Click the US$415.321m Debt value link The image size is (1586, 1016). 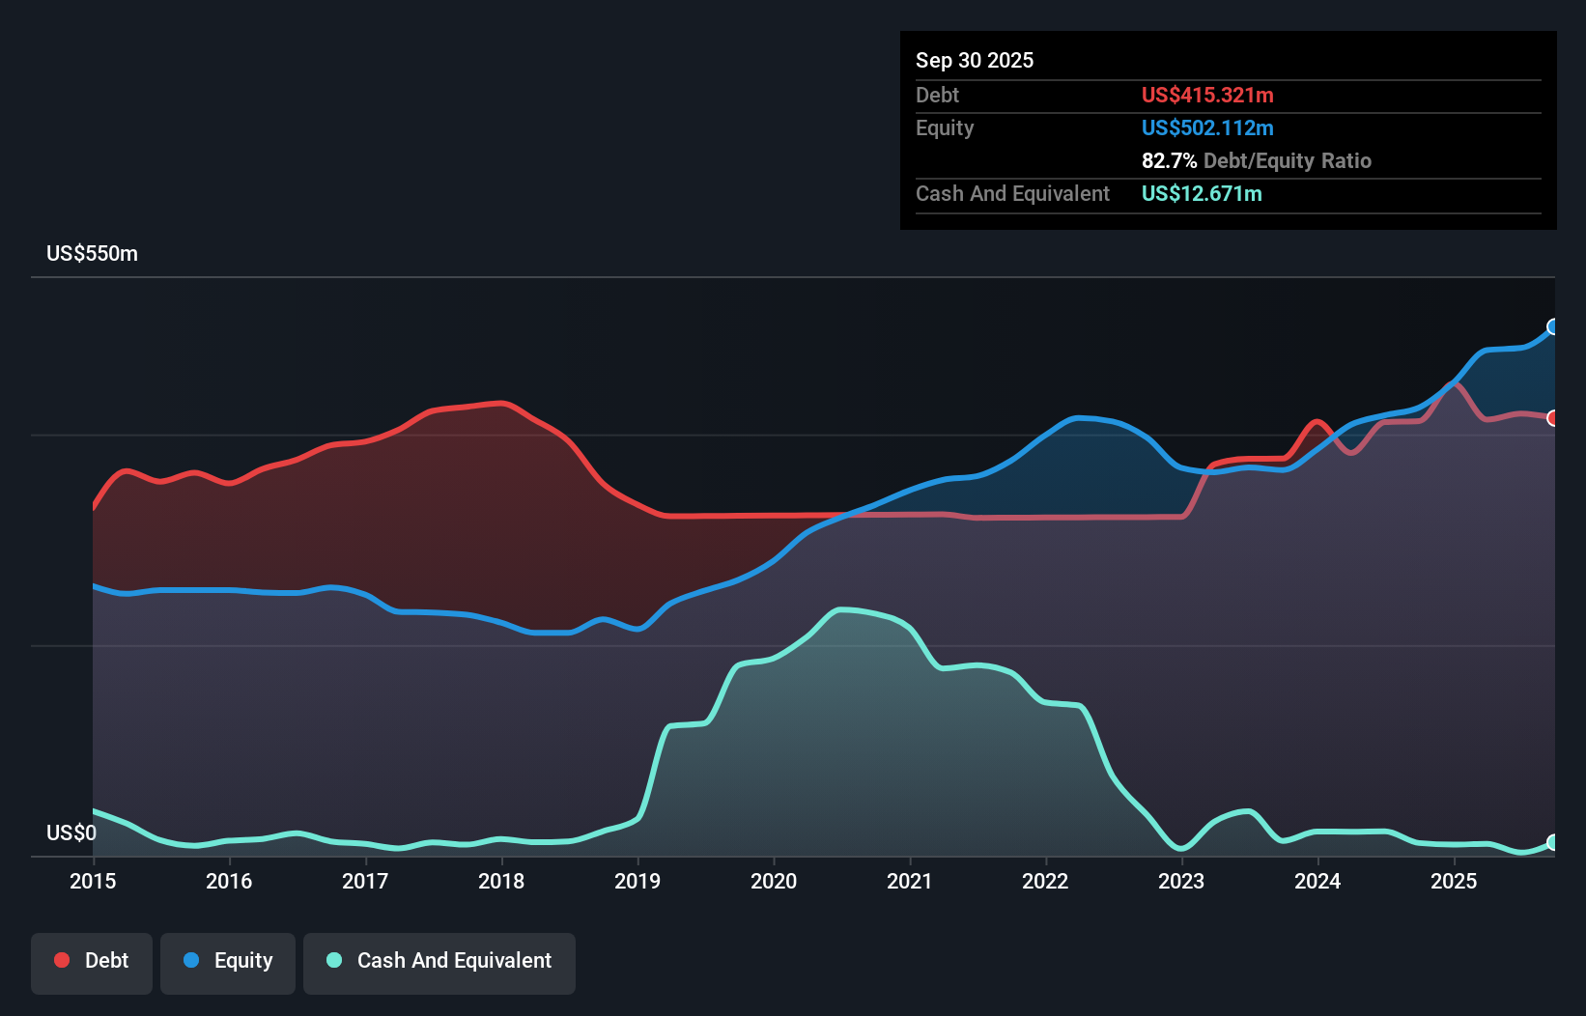tap(1207, 95)
